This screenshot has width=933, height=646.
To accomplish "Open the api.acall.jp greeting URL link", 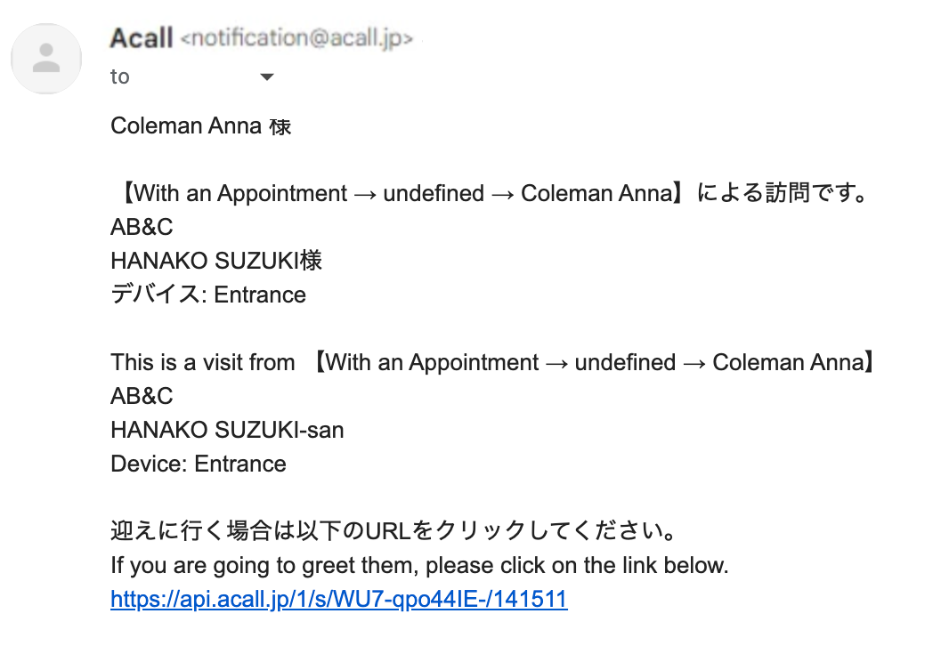I will click(x=339, y=599).
